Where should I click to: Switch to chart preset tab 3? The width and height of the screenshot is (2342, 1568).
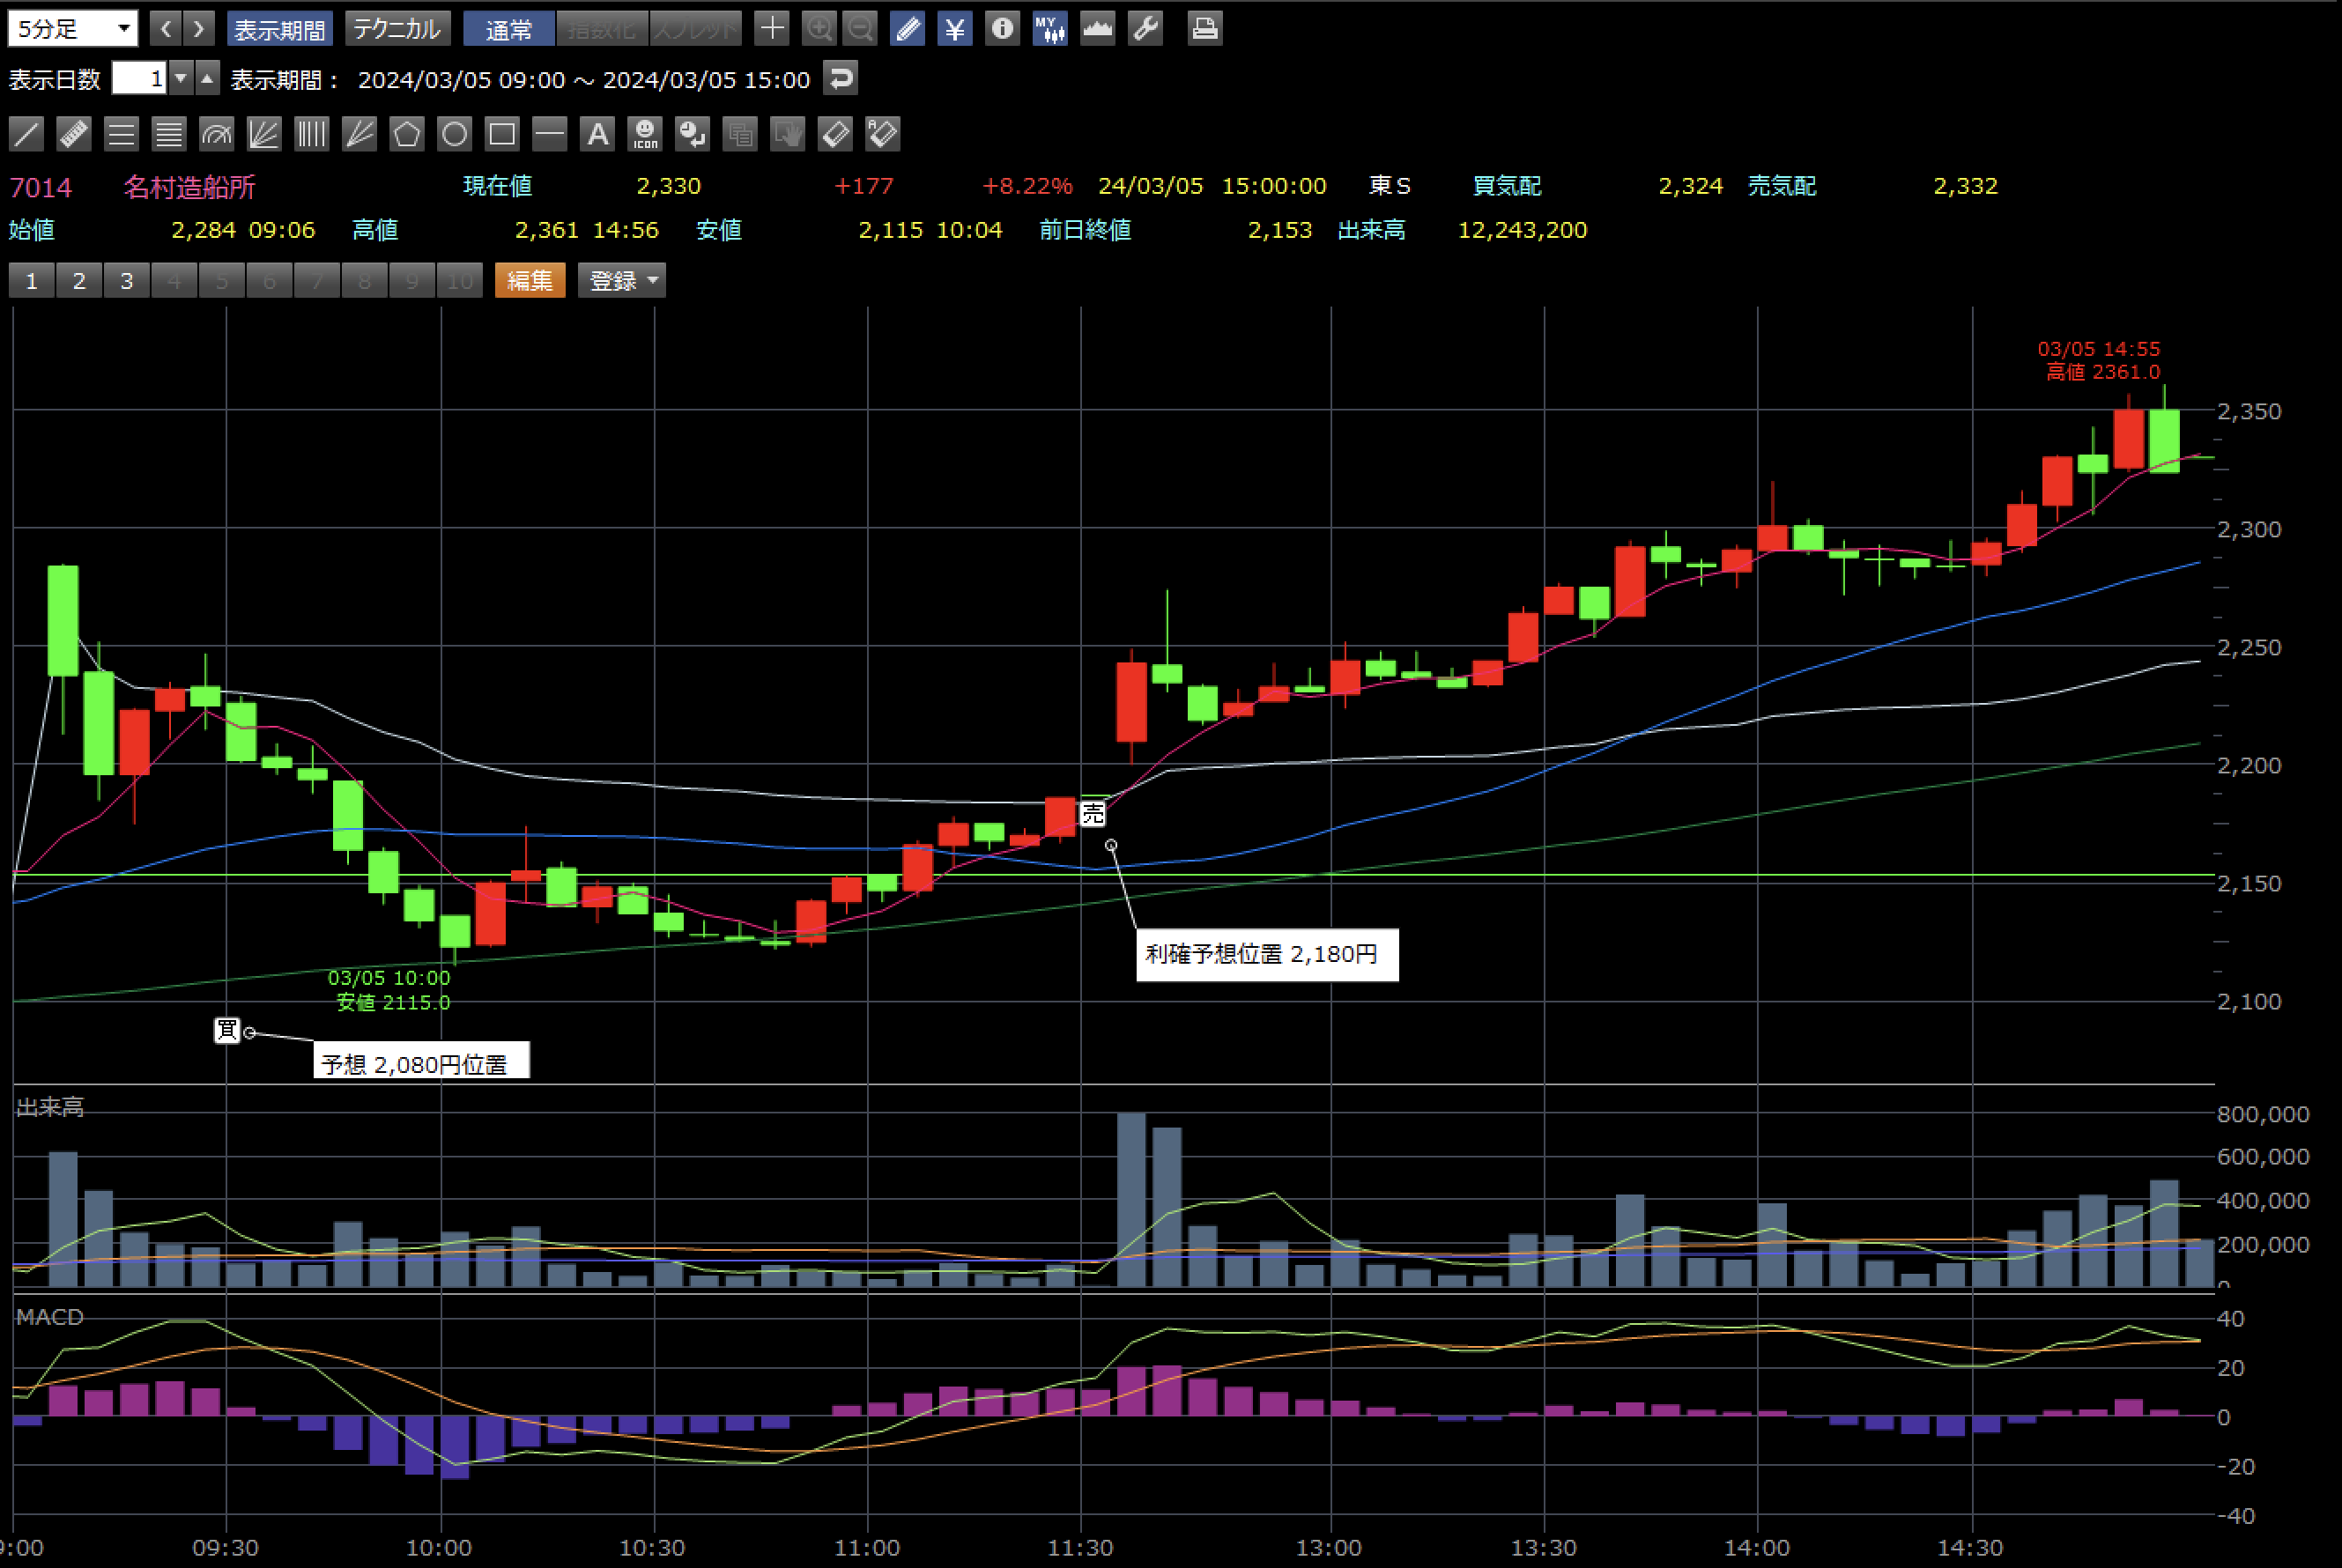tap(127, 281)
